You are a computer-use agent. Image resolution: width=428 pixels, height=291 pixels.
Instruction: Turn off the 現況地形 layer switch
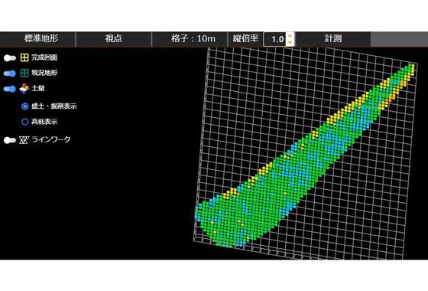point(10,74)
